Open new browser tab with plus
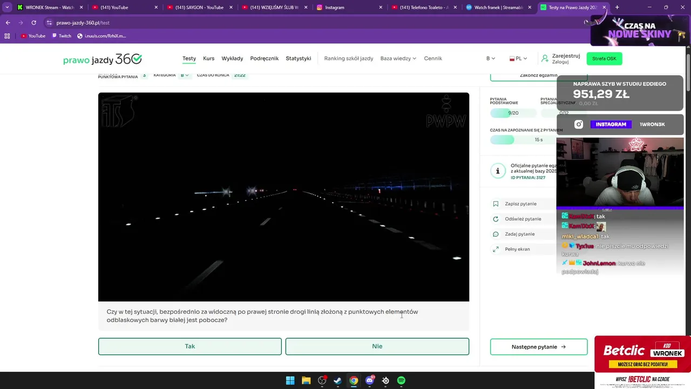The height and width of the screenshot is (389, 691). (617, 8)
